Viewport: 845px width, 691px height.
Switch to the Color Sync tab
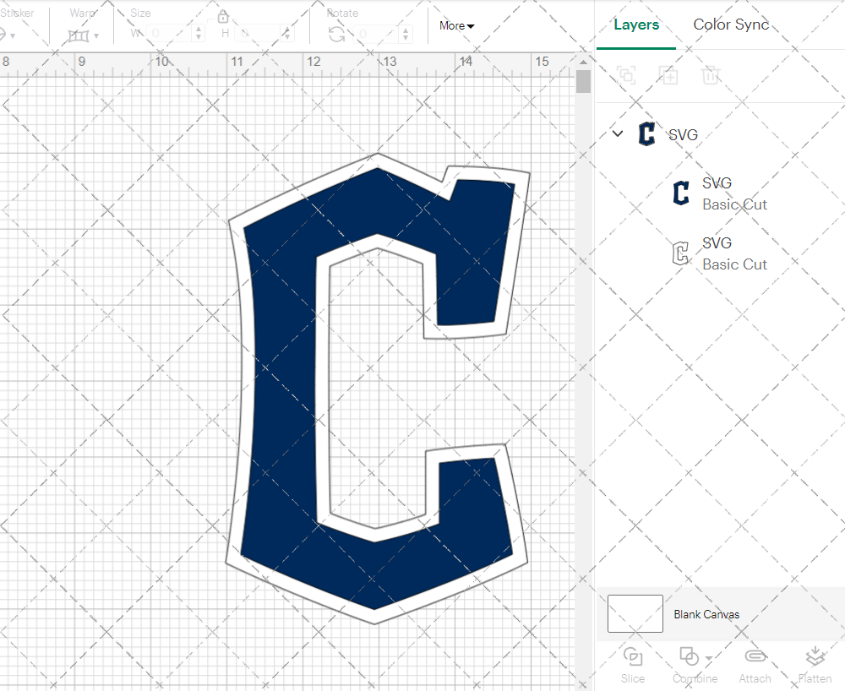click(731, 24)
